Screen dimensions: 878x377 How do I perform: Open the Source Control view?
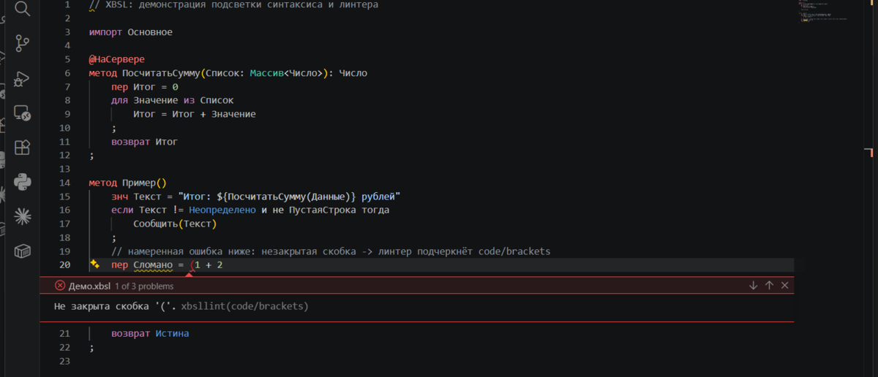point(23,43)
